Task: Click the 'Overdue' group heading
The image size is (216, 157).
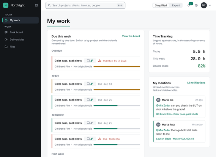Action: point(57,51)
